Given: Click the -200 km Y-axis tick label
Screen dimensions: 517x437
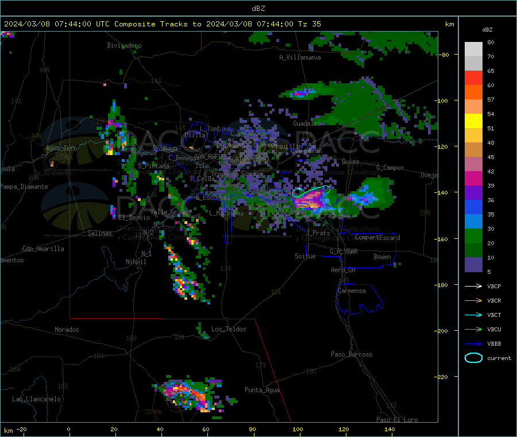Looking at the screenshot, I should click(442, 331).
